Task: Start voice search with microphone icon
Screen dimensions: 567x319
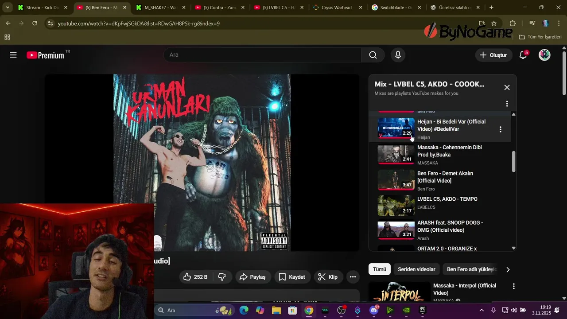Action: [x=398, y=55]
